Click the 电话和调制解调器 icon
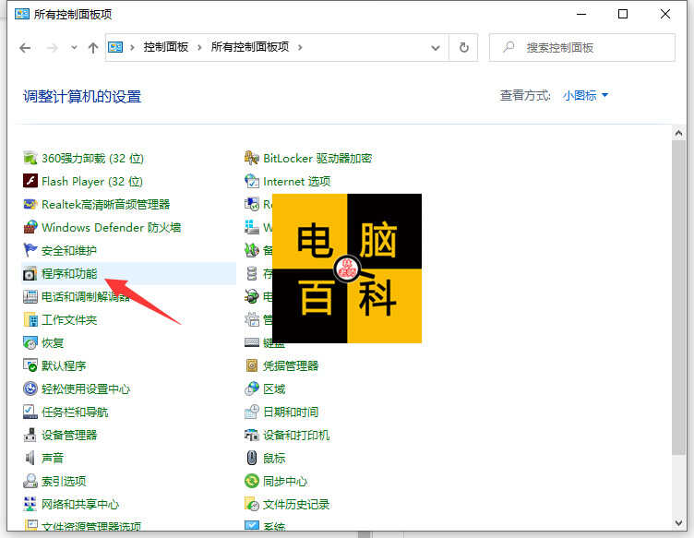 [30, 296]
